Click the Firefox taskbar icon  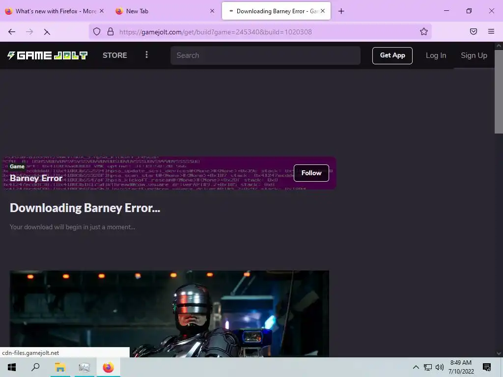[x=109, y=367]
